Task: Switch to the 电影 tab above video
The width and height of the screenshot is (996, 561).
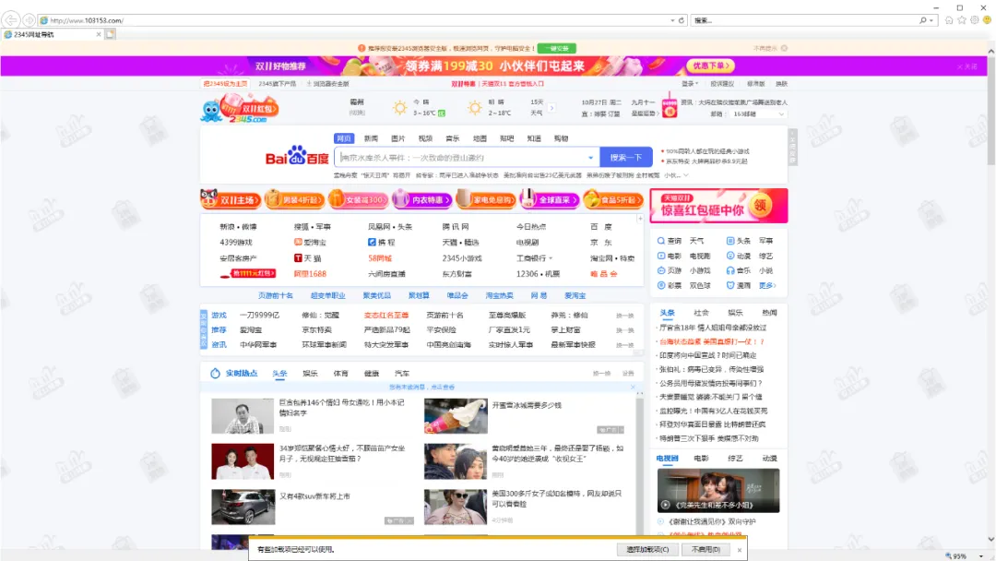Action: [701, 458]
